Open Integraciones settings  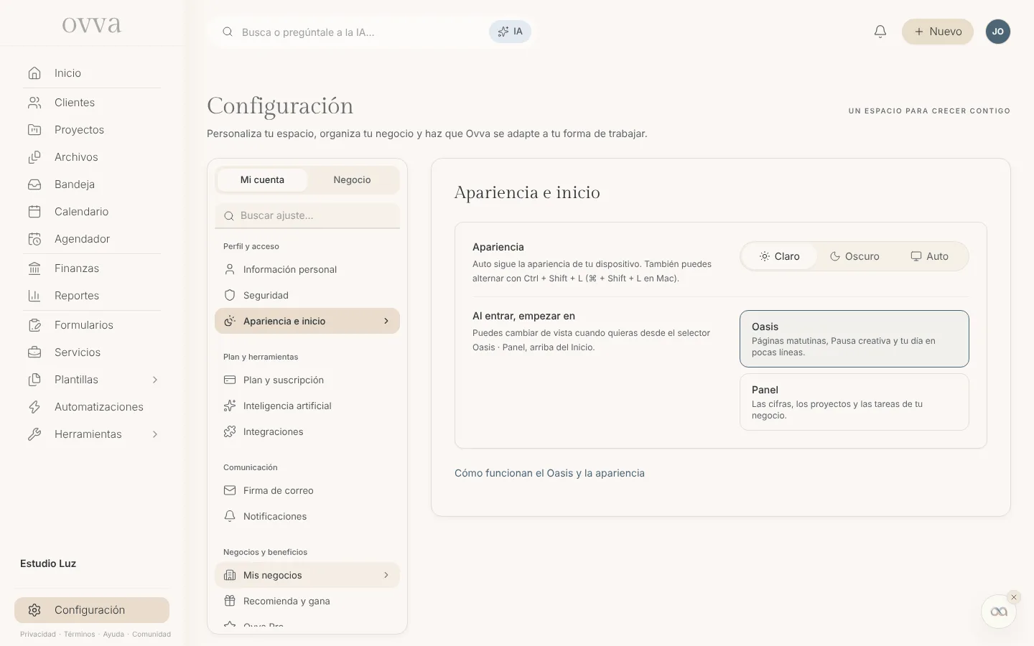point(307,431)
